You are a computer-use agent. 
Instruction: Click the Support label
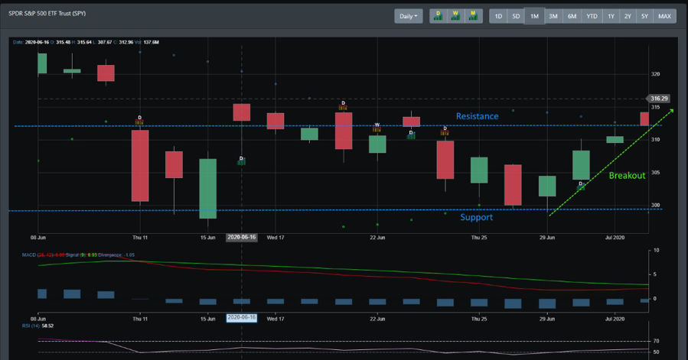477,217
